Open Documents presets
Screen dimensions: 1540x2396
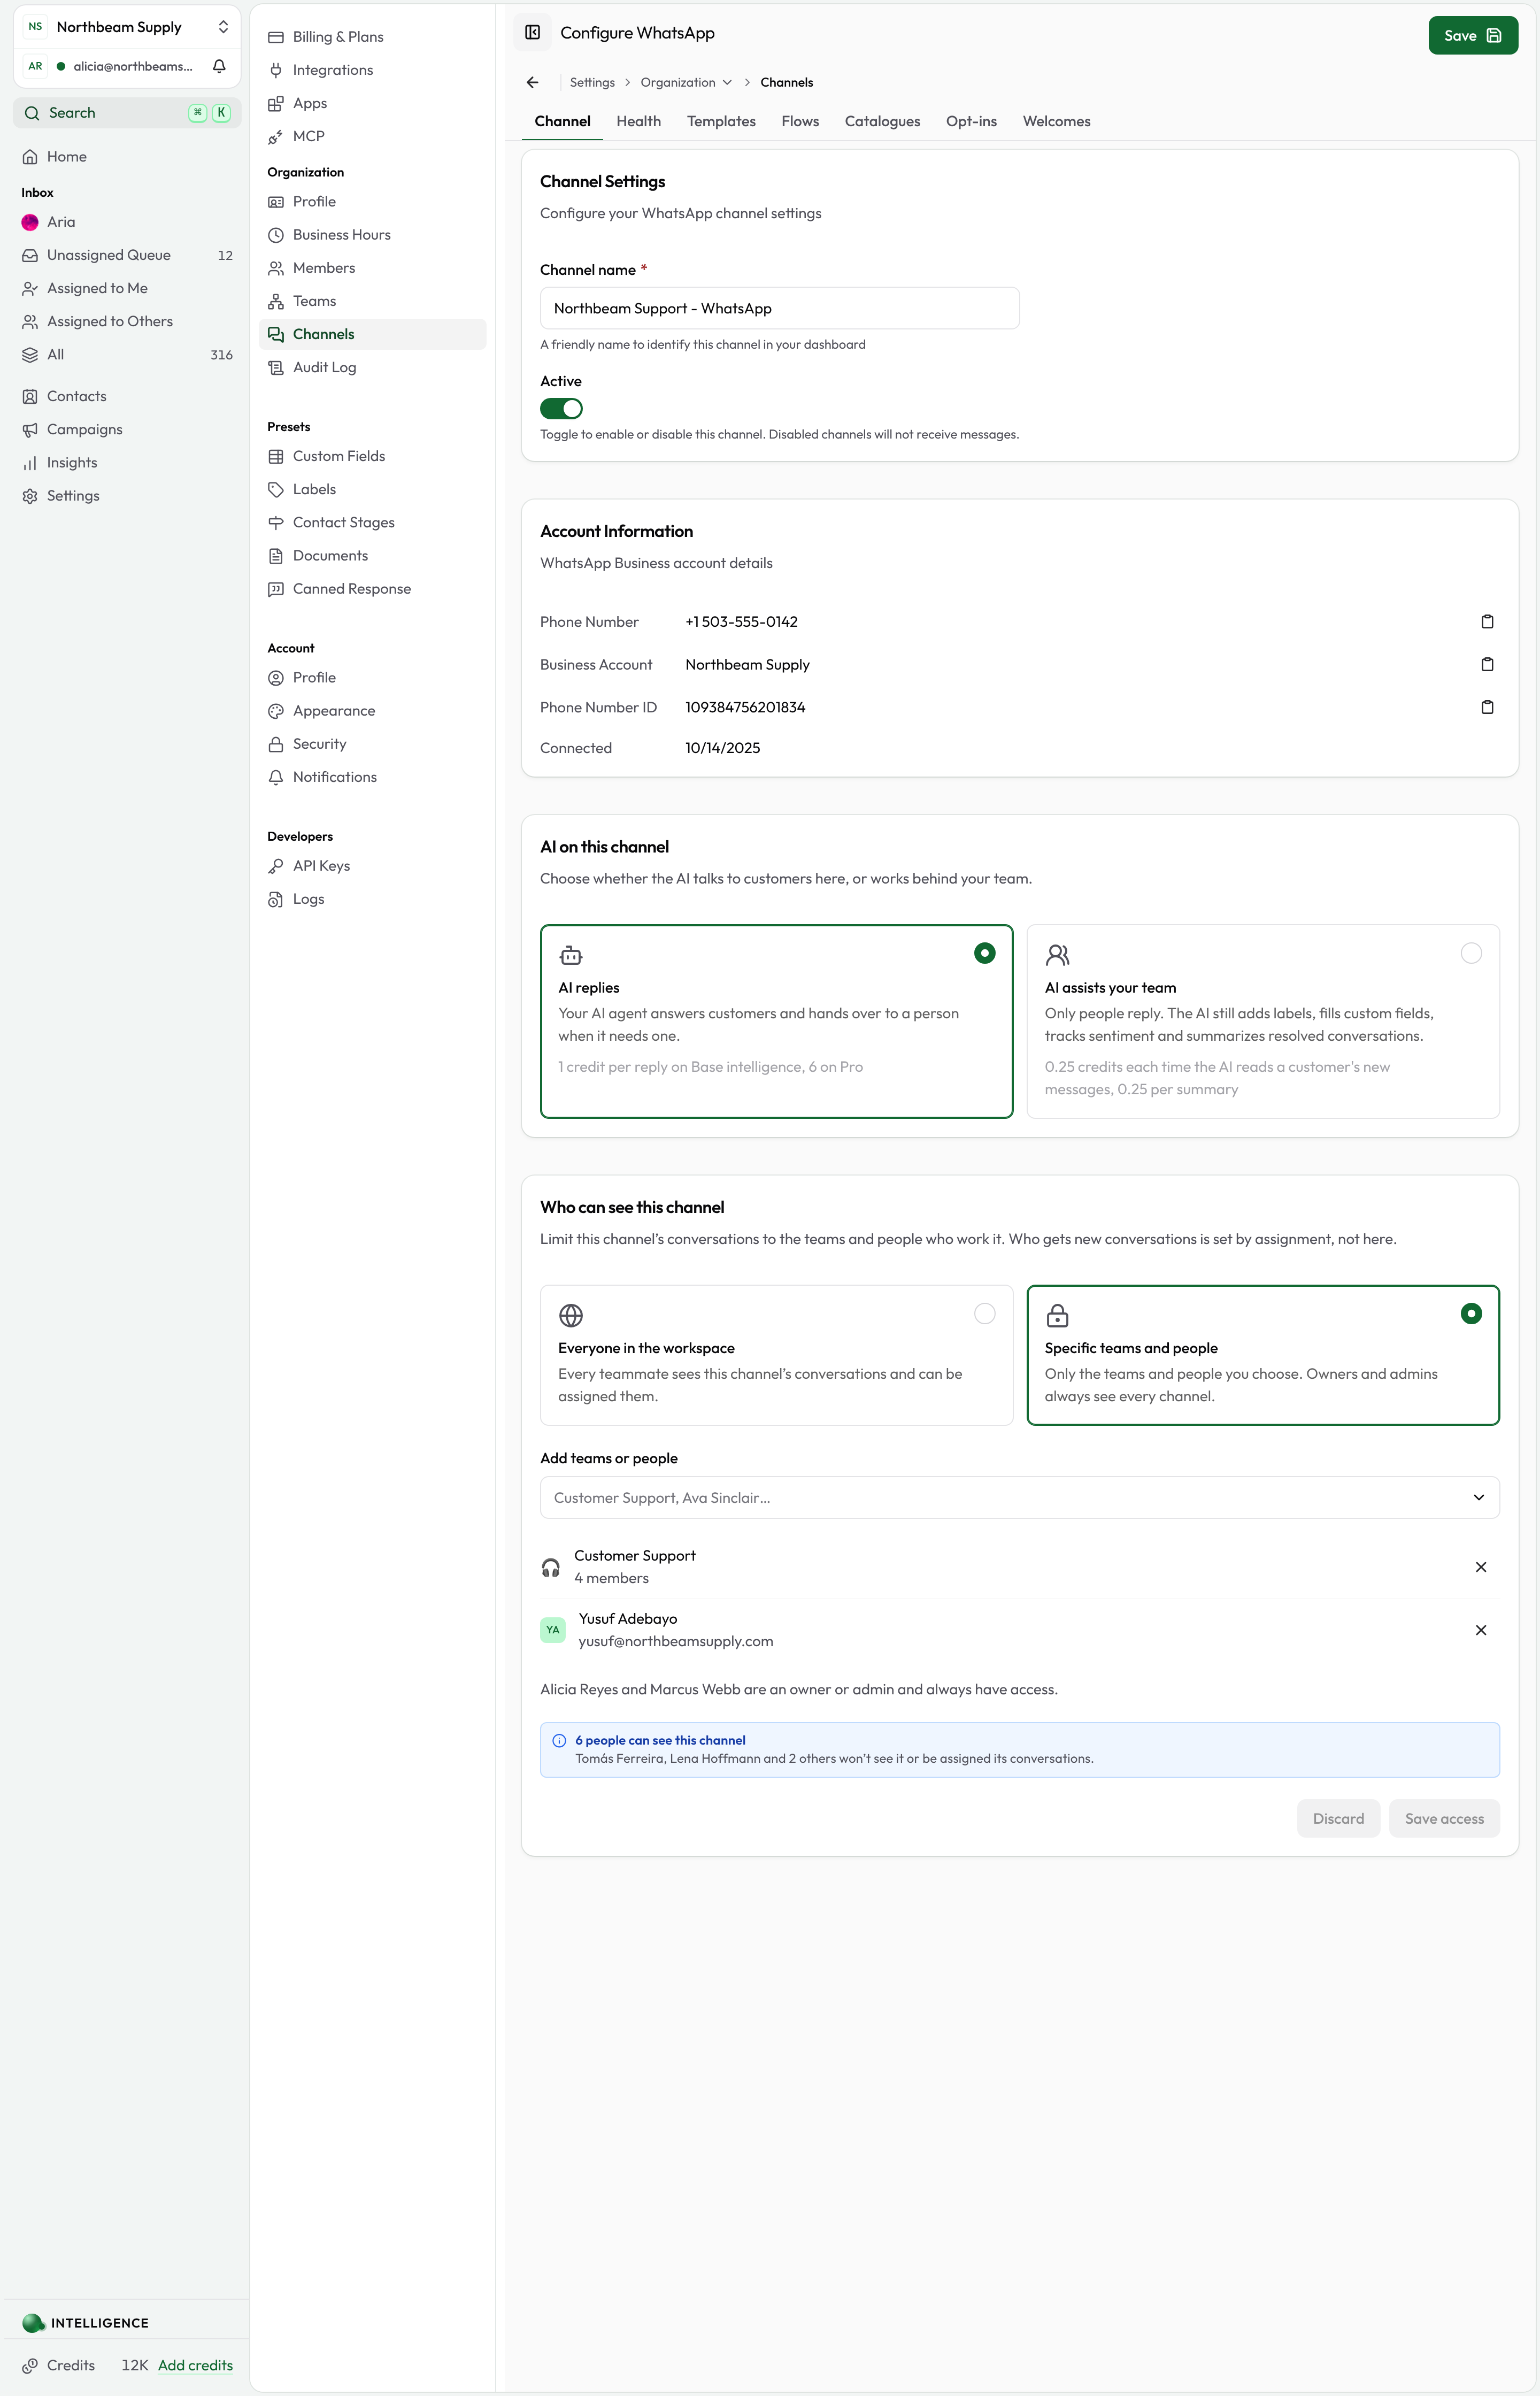tap(372, 556)
